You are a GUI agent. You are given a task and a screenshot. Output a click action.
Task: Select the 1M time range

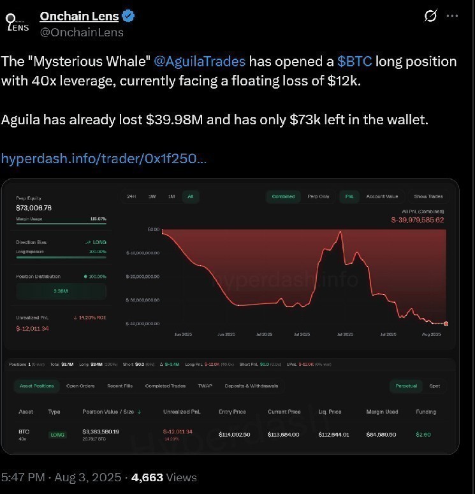click(x=172, y=196)
